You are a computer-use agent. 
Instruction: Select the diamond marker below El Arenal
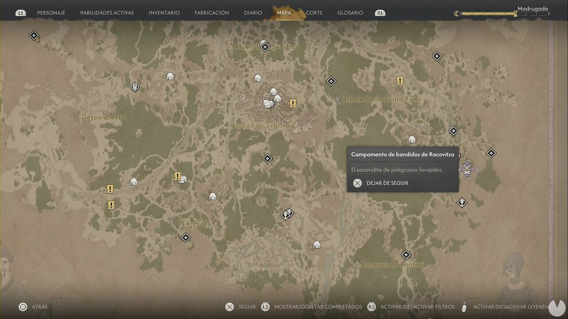point(186,238)
